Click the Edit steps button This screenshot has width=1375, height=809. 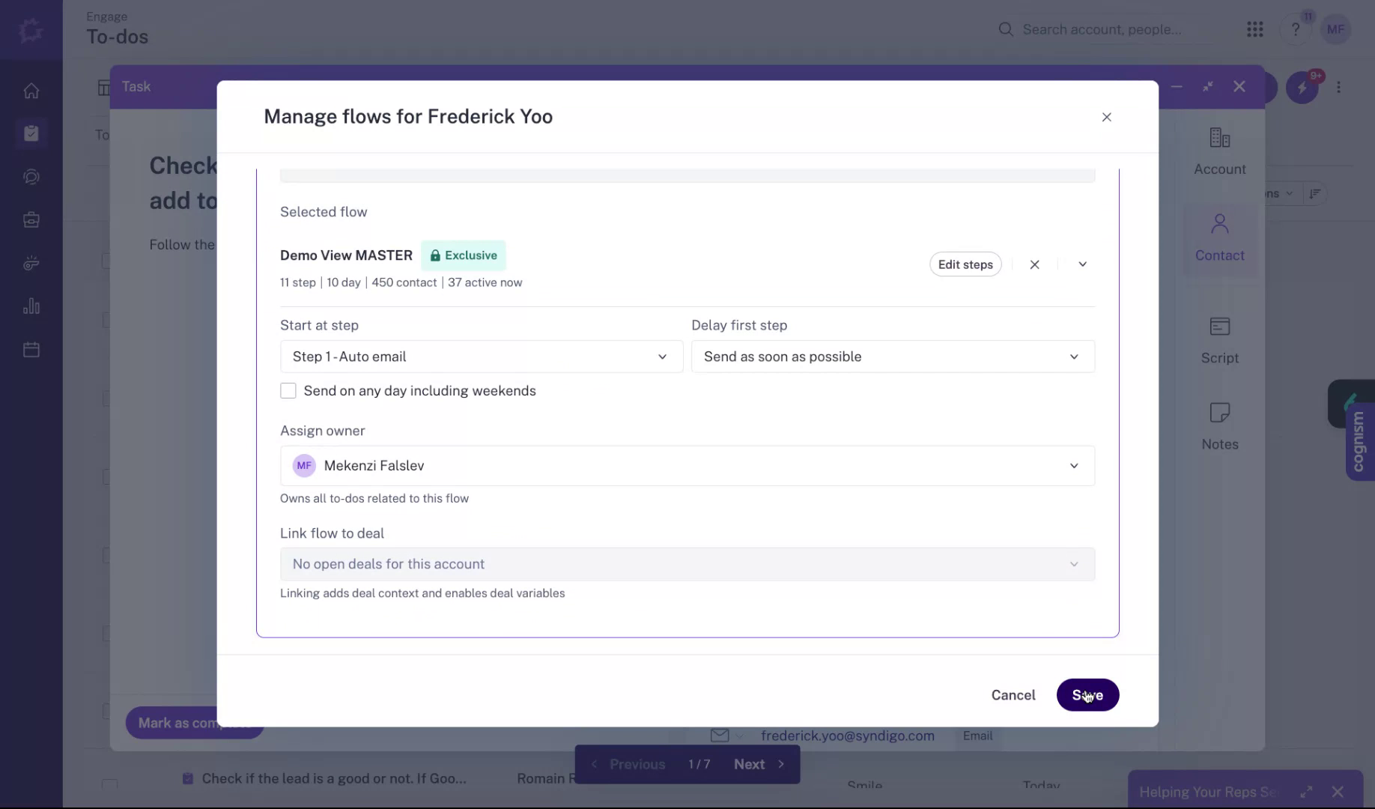tap(965, 264)
